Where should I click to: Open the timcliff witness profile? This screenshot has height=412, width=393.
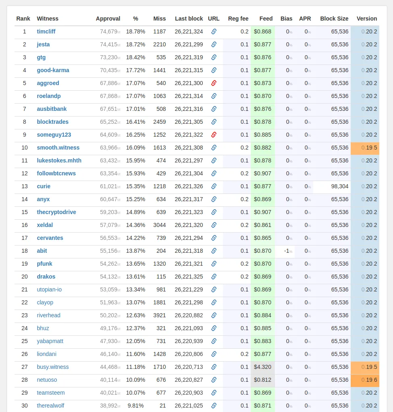46,31
